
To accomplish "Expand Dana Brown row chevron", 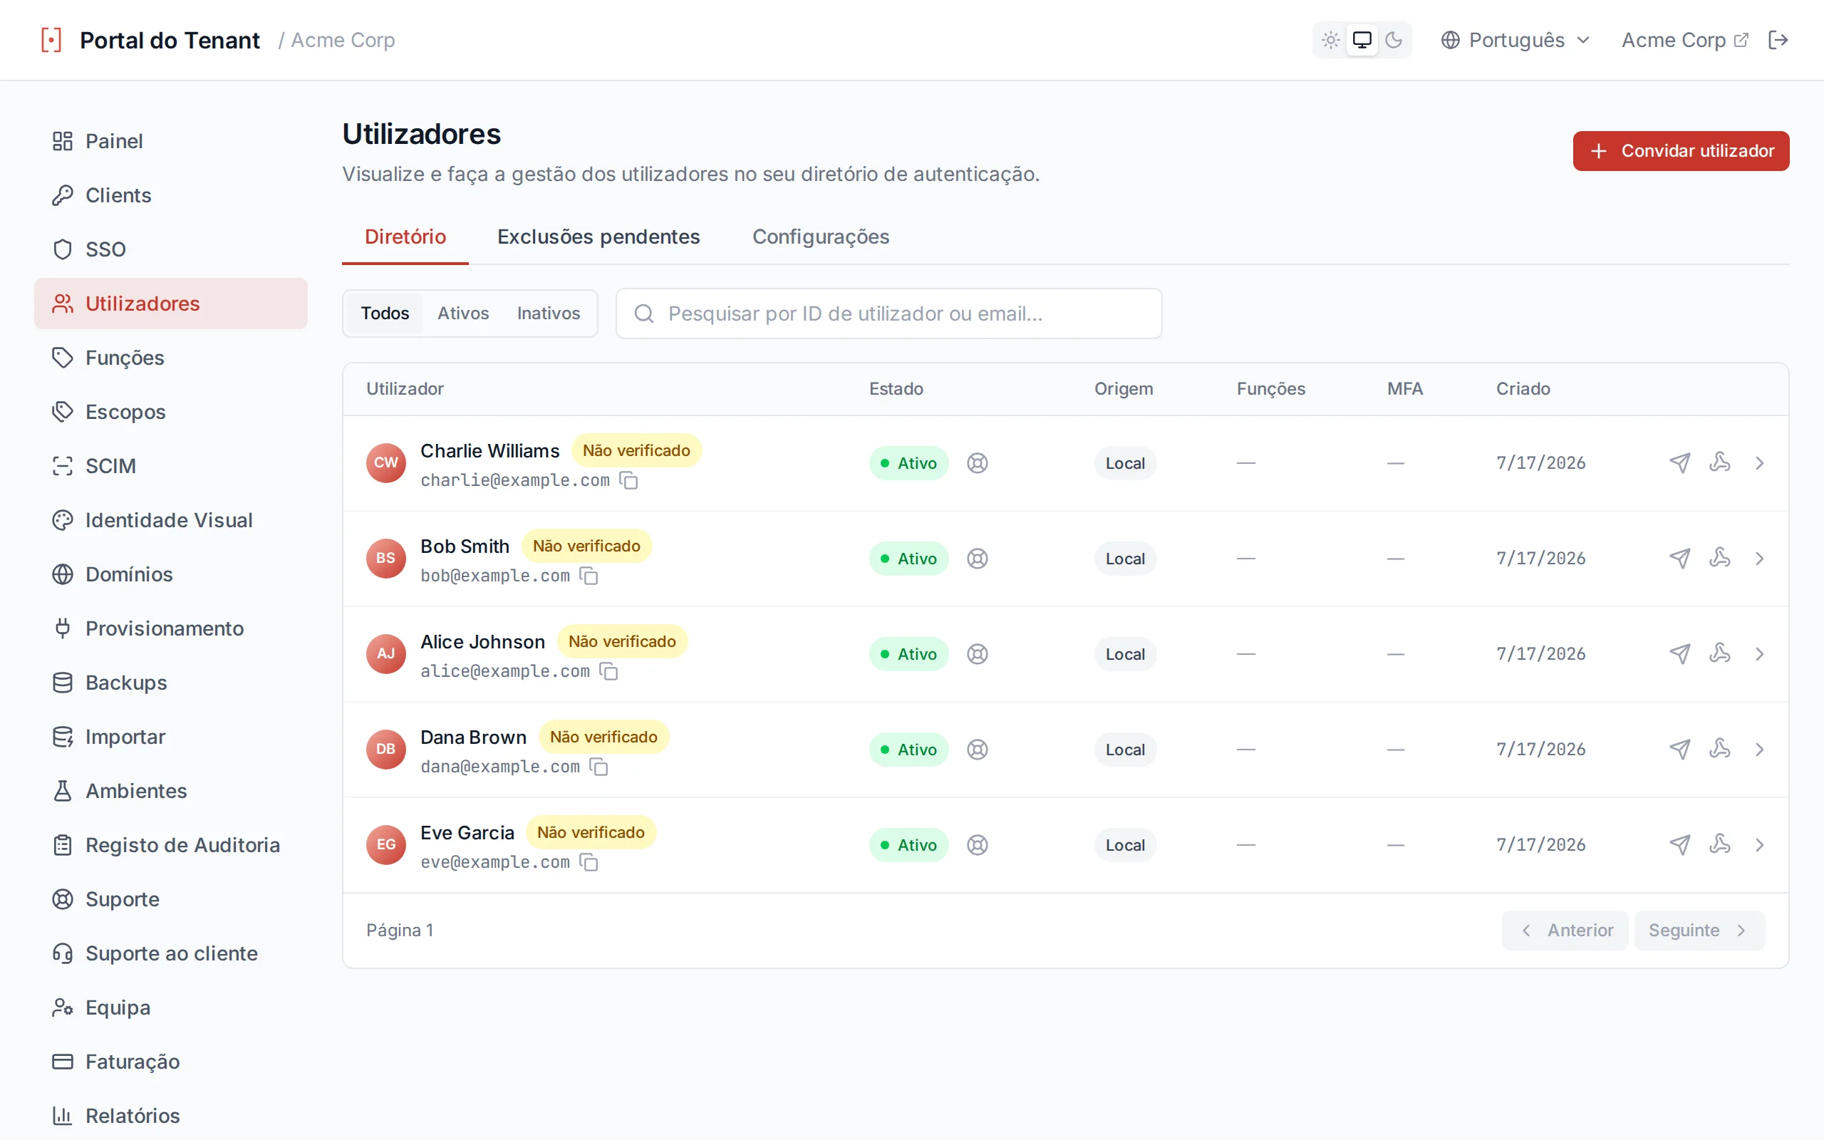I will point(1760,750).
